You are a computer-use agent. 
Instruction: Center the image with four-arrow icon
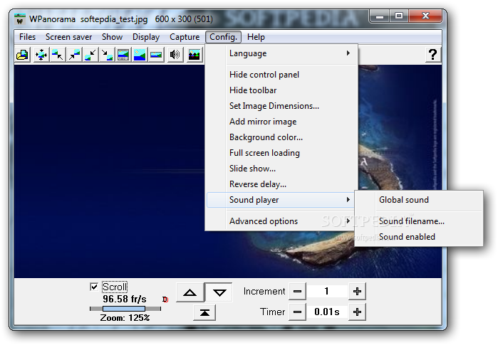(x=41, y=55)
